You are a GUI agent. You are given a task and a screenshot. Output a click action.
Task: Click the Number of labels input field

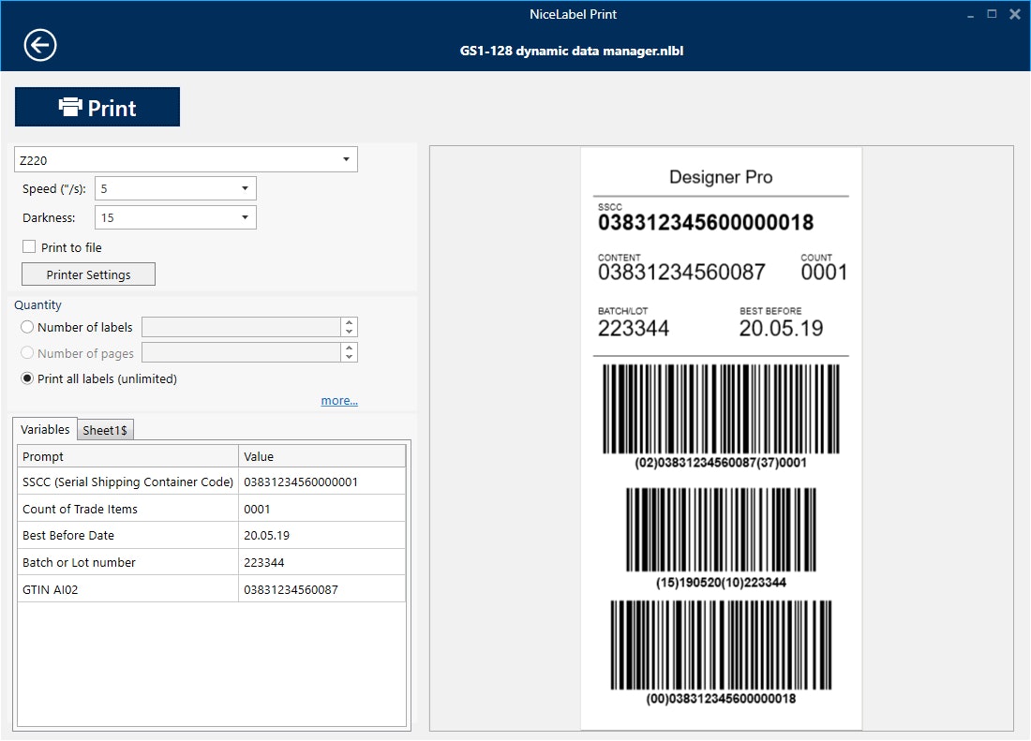tap(242, 327)
